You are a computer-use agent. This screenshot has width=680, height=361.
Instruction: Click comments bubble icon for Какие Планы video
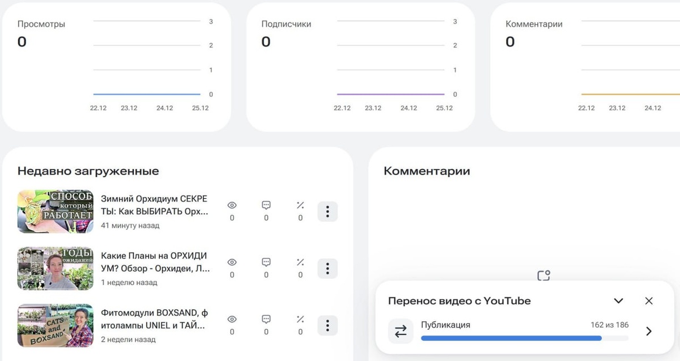[x=266, y=262]
